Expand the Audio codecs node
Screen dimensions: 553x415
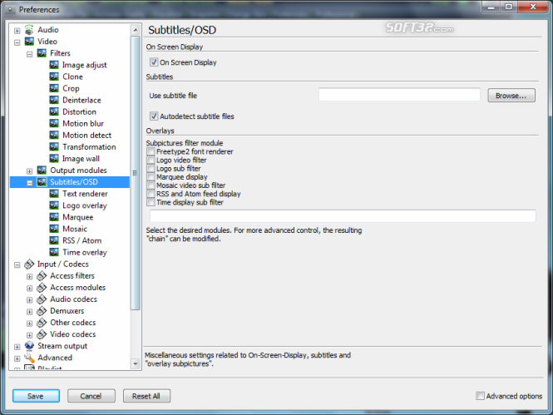tap(30, 299)
